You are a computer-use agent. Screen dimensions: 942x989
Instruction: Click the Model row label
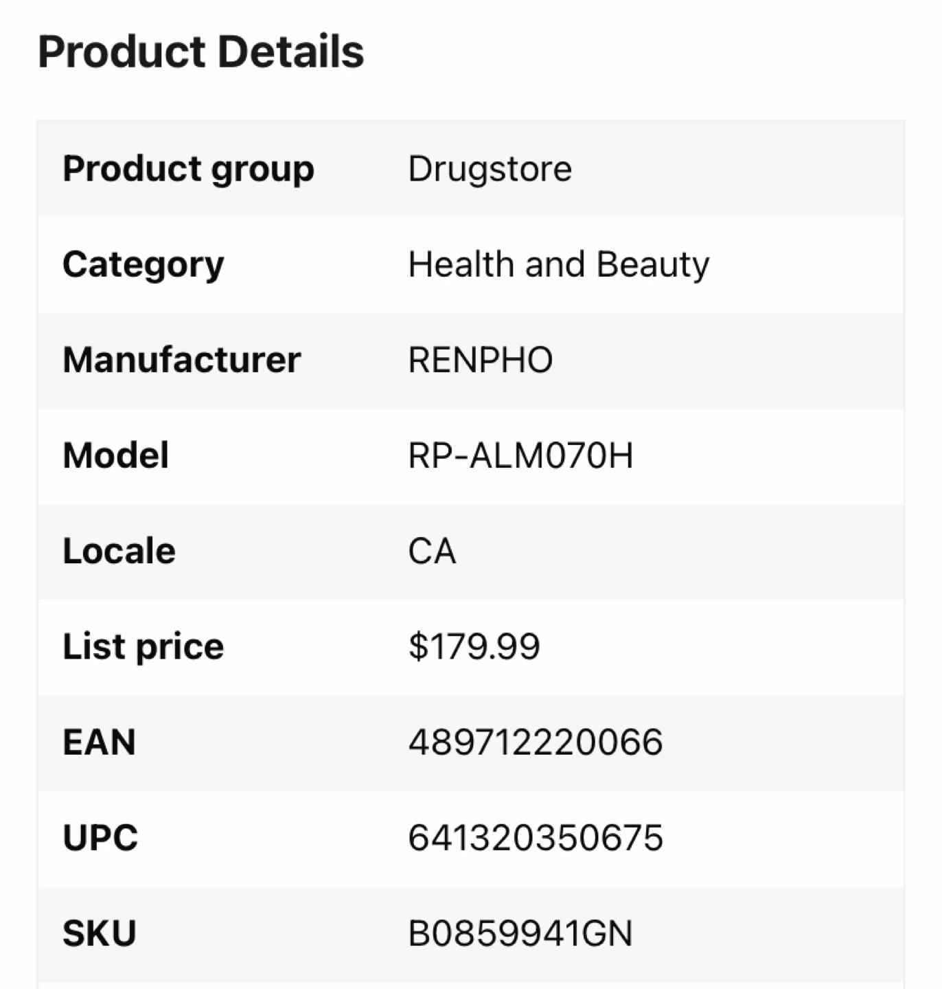(115, 455)
